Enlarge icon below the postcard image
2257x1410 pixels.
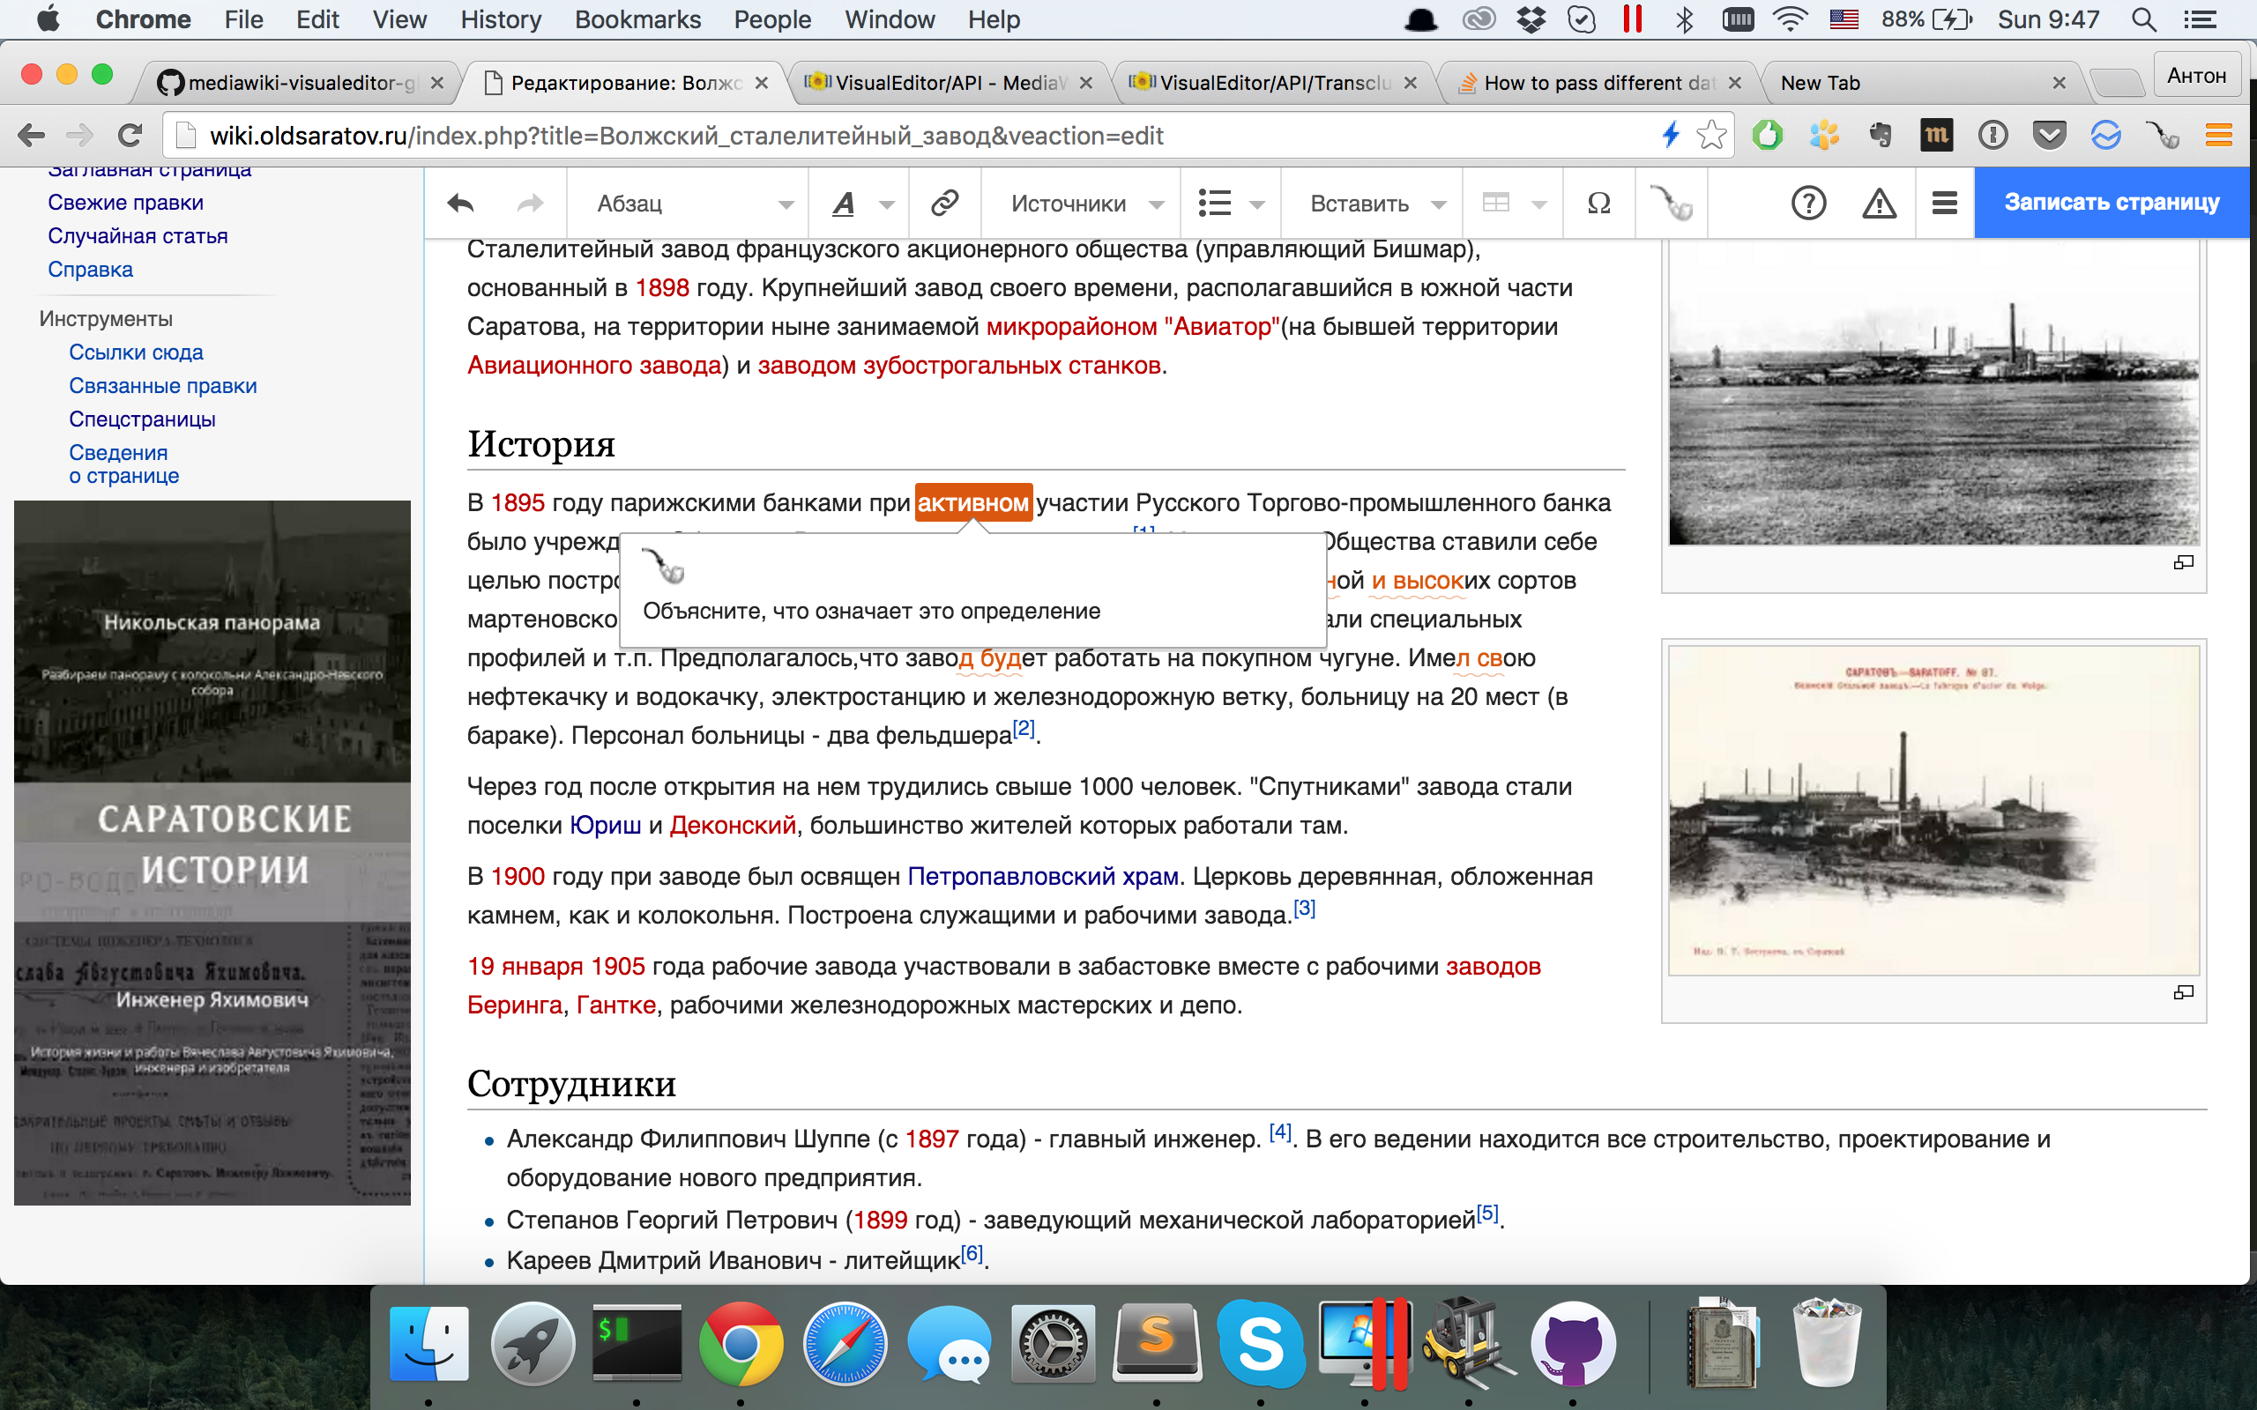tap(2183, 992)
